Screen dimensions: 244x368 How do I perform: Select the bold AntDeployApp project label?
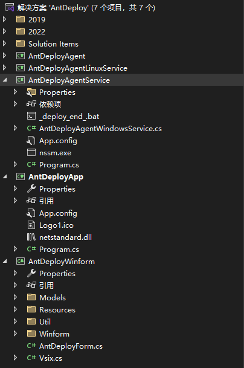(x=56, y=177)
